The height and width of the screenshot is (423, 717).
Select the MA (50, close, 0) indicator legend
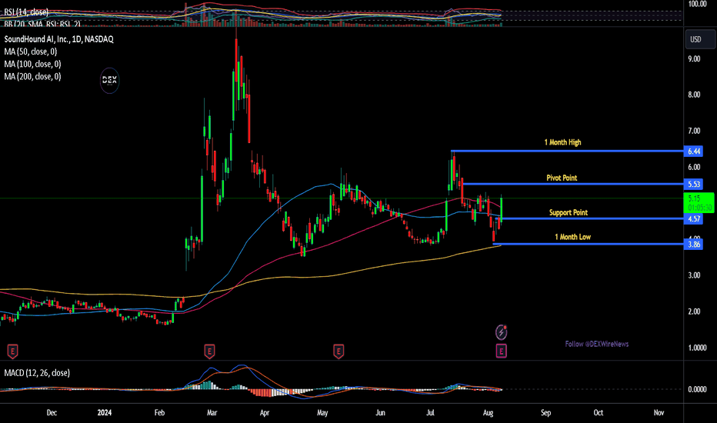point(31,52)
